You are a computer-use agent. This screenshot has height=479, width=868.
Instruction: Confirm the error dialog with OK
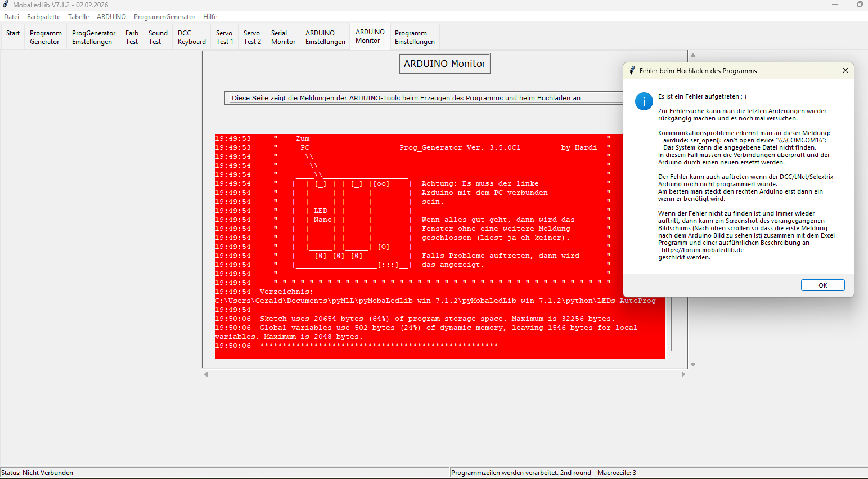tap(822, 285)
